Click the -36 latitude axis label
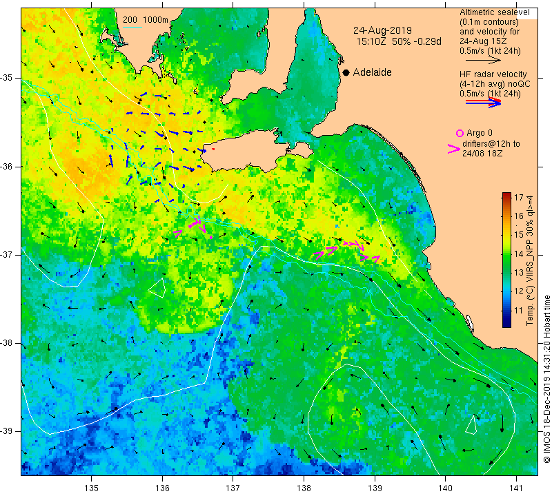This screenshot has width=552, height=496. [x=8, y=166]
